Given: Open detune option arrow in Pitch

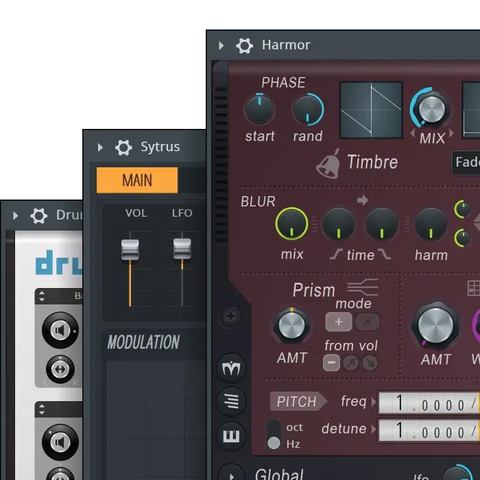Looking at the screenshot, I should [x=373, y=429].
